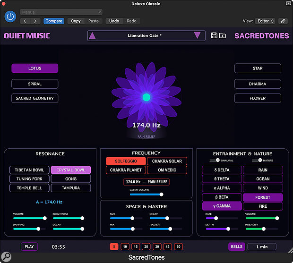Viewport: 293px width, 263px height.
Task: Toggle the NATURE switch
Action: [257, 161]
